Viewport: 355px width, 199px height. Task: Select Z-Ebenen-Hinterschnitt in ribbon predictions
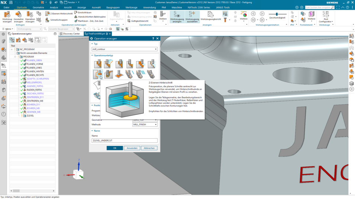click(x=59, y=14)
